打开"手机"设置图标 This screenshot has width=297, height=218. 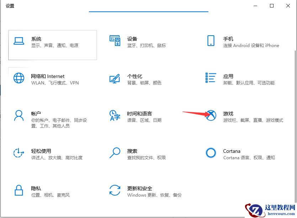coord(211,41)
